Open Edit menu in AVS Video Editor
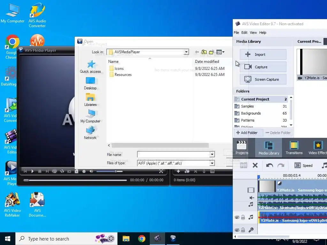The height and width of the screenshot is (245, 327). [244, 33]
